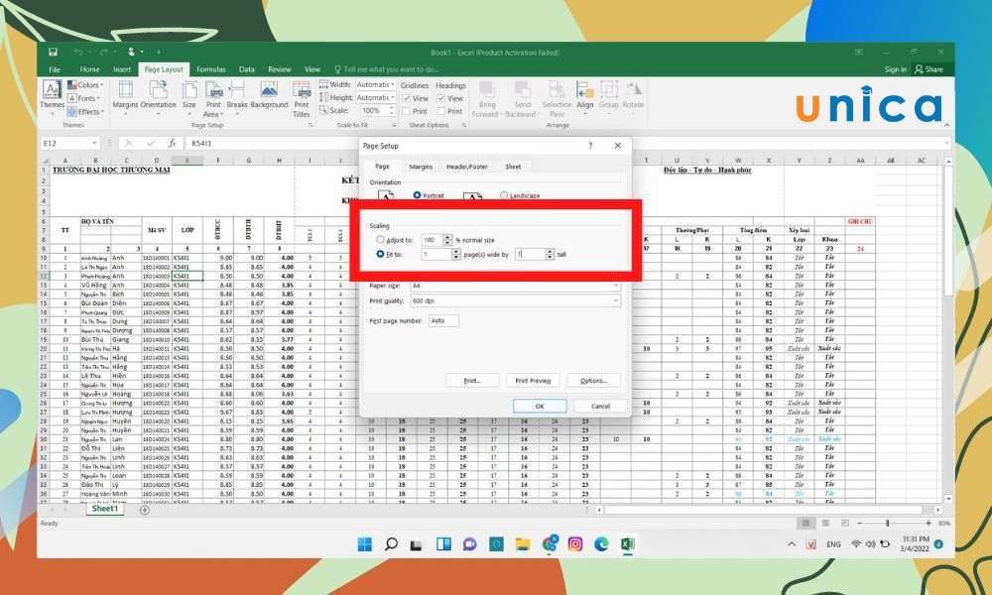This screenshot has height=595, width=992.
Task: Click the Print... button
Action: click(x=472, y=381)
